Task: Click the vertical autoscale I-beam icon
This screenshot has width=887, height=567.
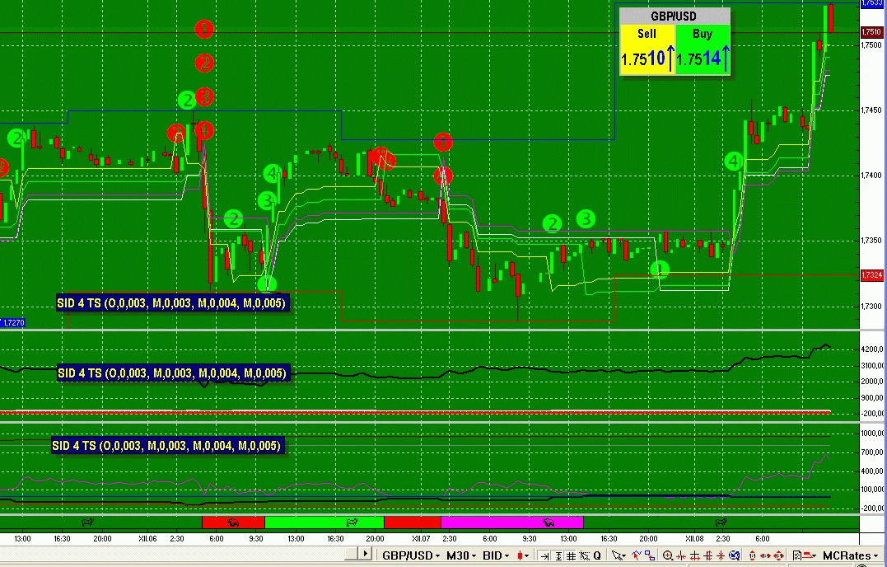Action: [559, 555]
